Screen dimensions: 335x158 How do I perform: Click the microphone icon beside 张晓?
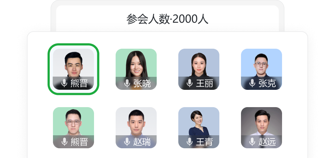pyautogui.click(x=127, y=83)
